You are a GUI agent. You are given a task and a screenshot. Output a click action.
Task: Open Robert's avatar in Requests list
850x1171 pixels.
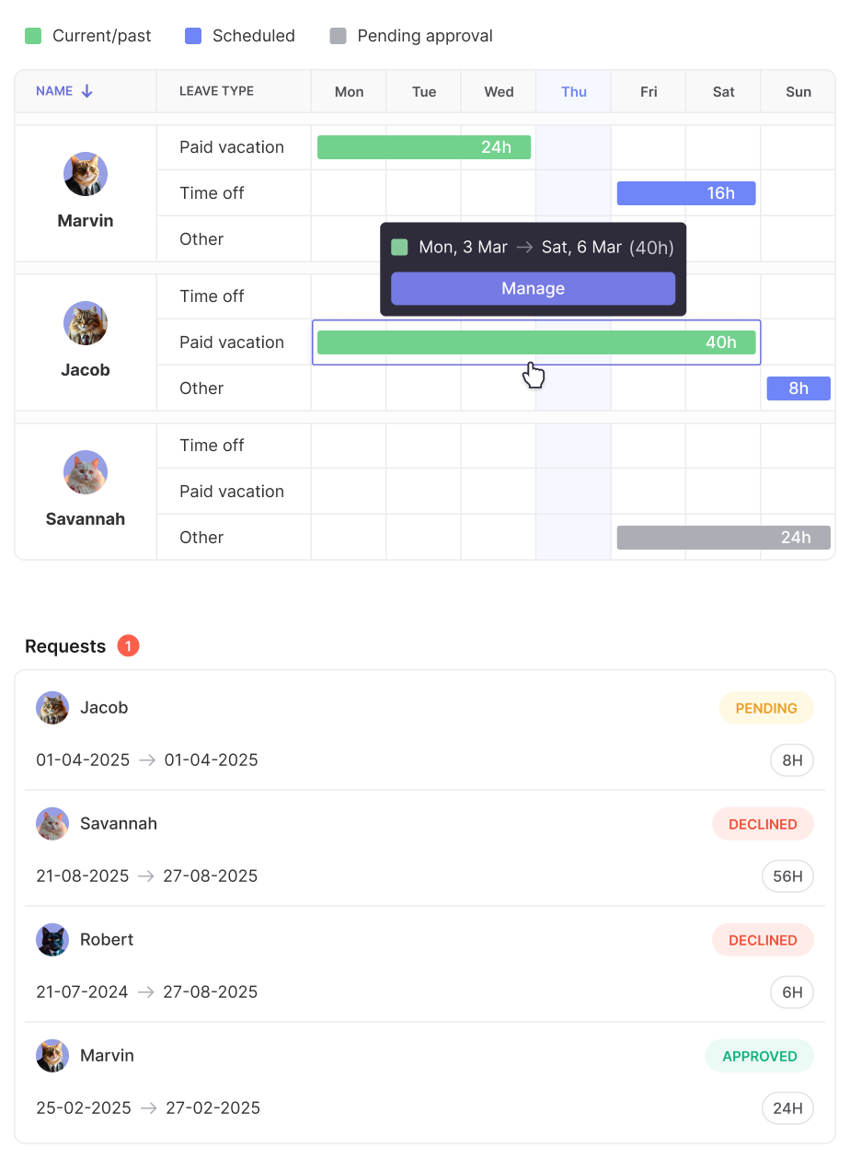(x=52, y=940)
